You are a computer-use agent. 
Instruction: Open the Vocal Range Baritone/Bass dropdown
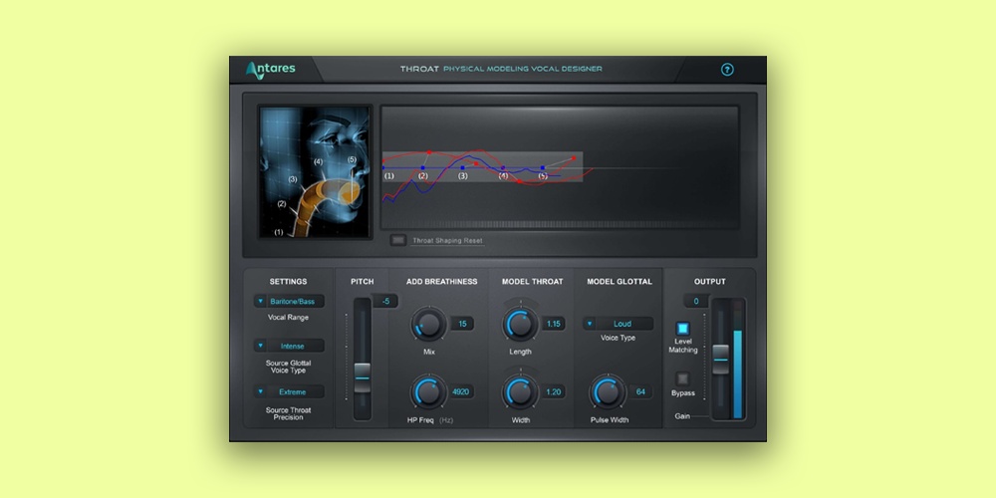click(x=288, y=301)
